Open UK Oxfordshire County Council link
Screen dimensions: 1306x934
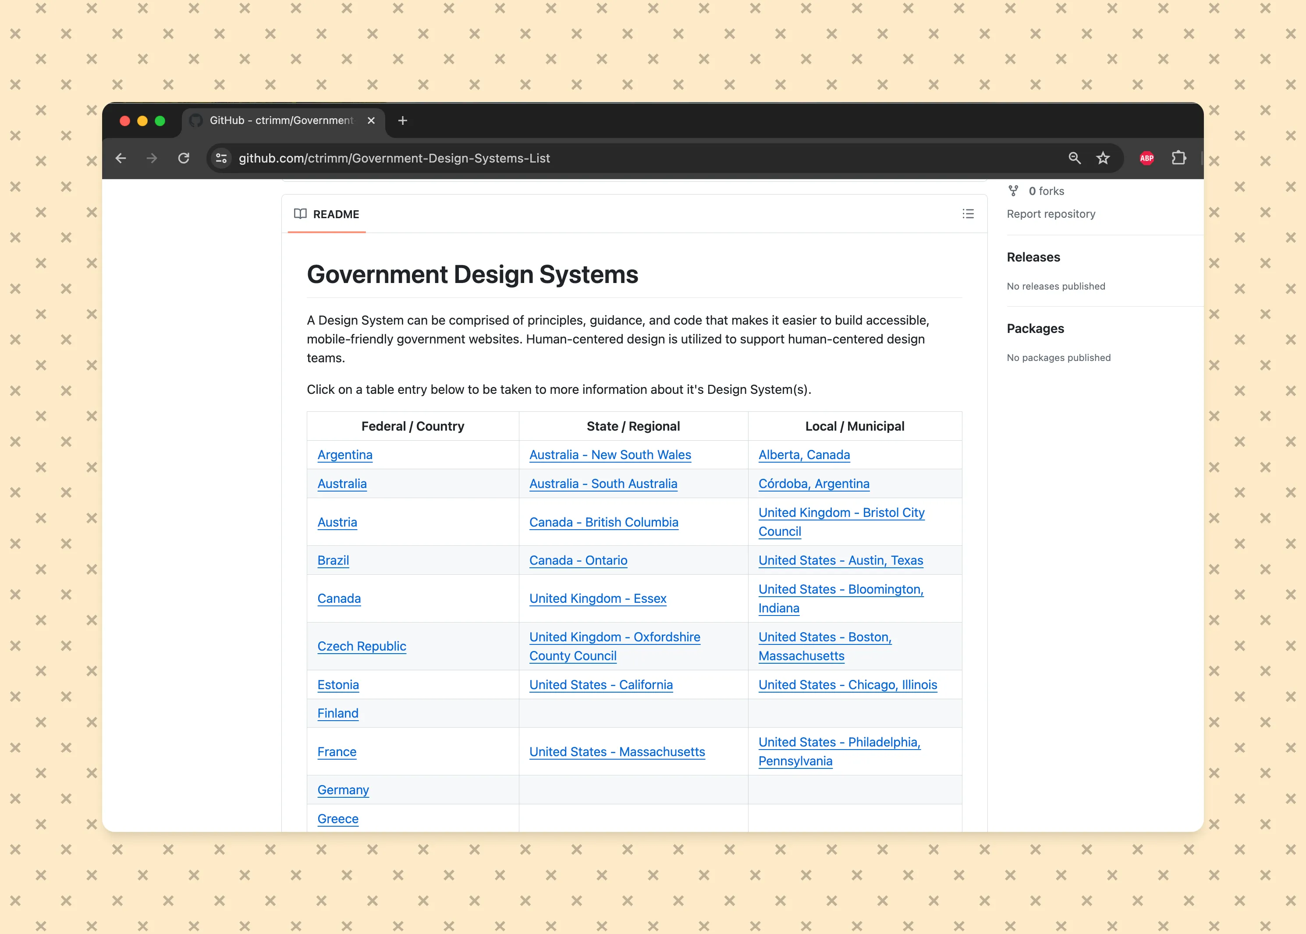[614, 647]
